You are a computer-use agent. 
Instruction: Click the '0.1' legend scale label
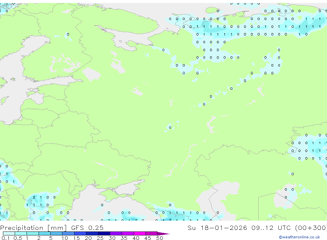[6, 238]
